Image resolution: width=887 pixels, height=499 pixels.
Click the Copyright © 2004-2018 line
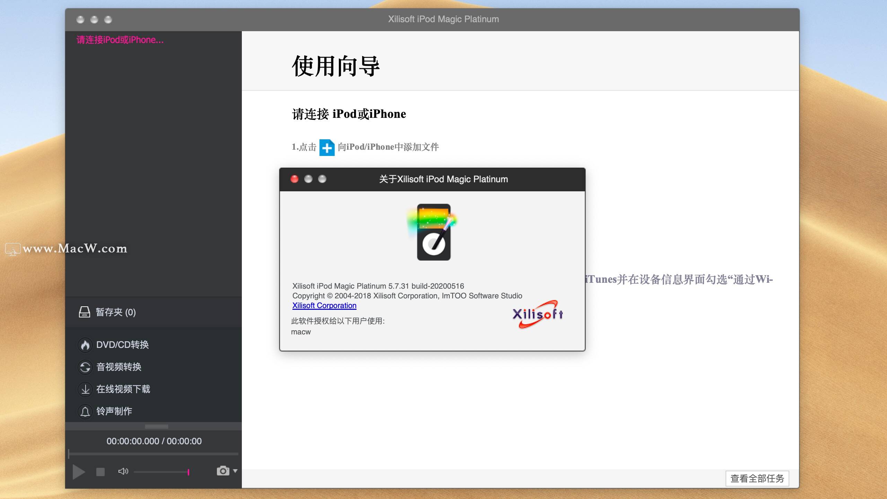click(407, 296)
